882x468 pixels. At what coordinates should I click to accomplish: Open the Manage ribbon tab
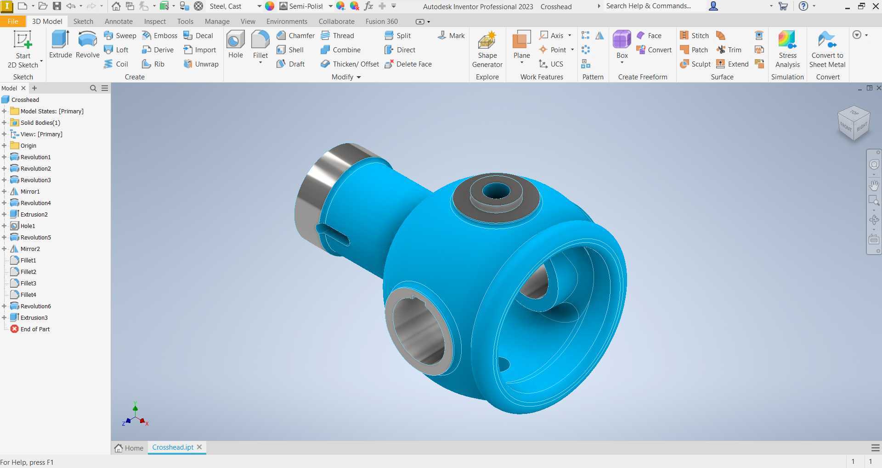coord(217,21)
